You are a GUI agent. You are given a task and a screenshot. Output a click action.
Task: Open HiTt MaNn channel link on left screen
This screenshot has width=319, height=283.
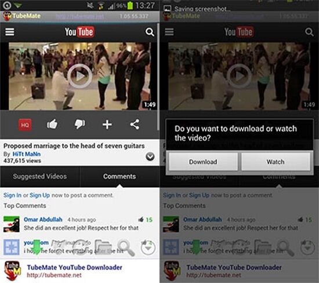(x=27, y=154)
